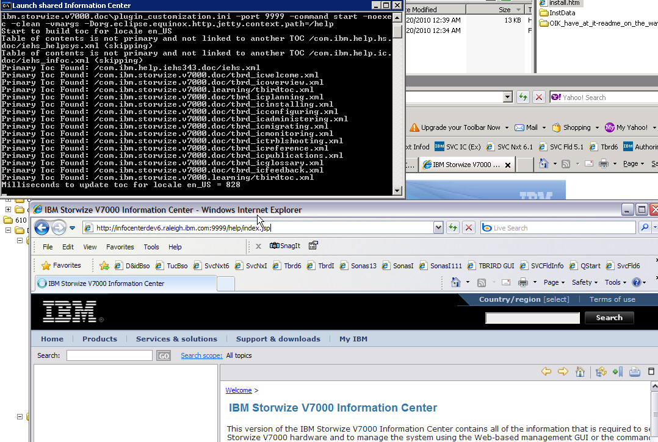Viewport: 658px width, 442px height.
Task: Click Country/region select link
Action: (x=524, y=299)
